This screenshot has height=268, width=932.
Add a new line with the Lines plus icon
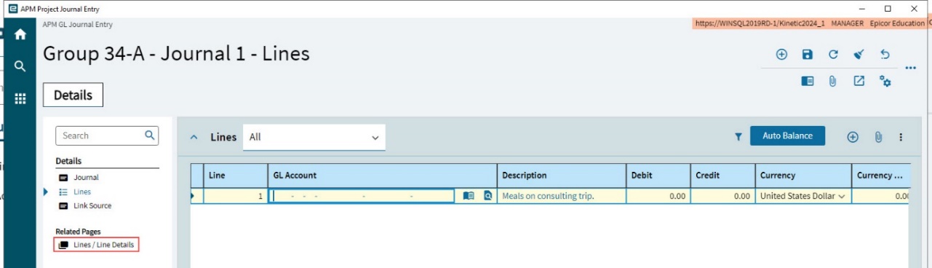(853, 137)
